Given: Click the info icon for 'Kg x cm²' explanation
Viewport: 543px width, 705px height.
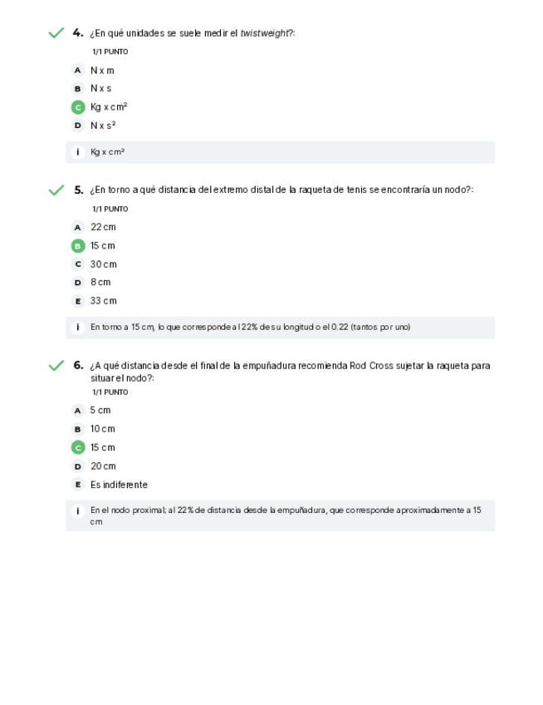Looking at the screenshot, I should click(78, 152).
